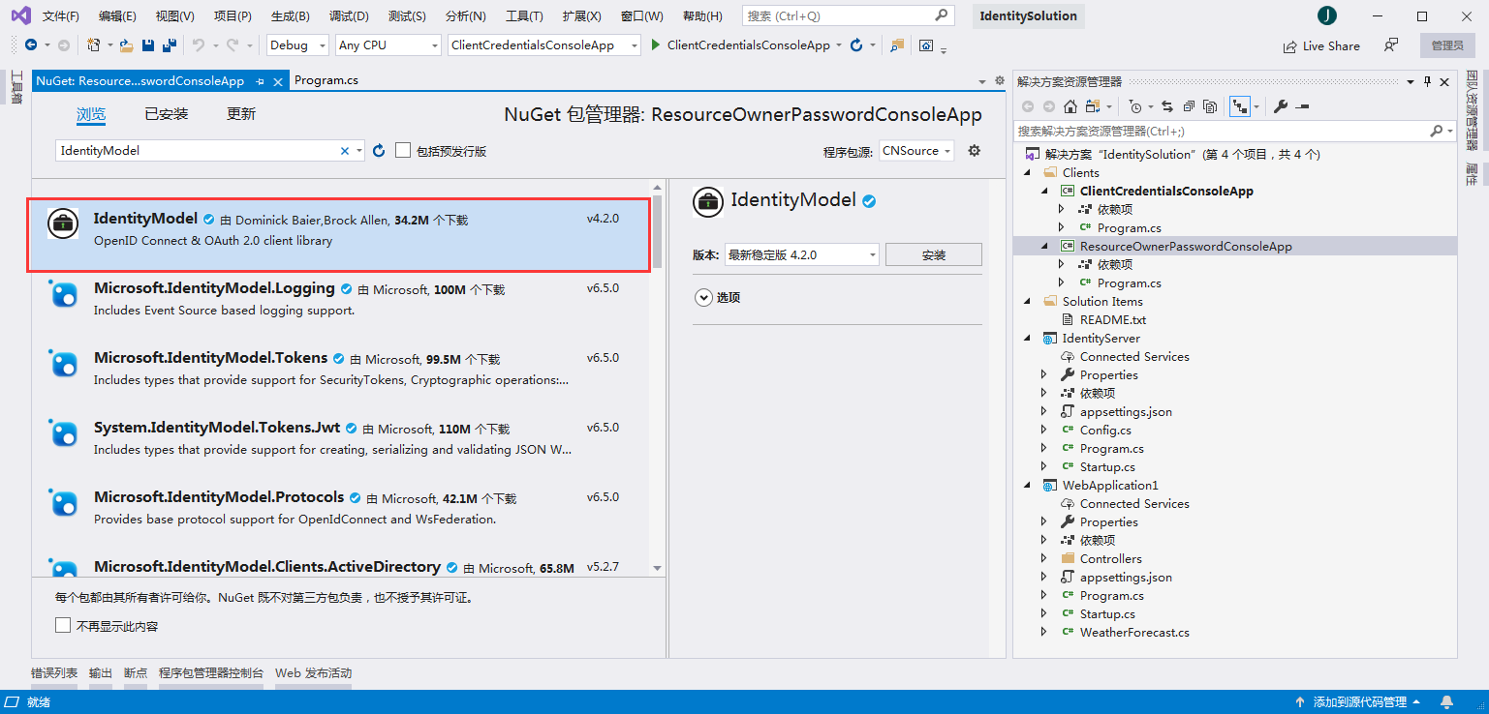The height and width of the screenshot is (714, 1489).
Task: Collapse the IdentityServer project node
Action: tap(1027, 338)
